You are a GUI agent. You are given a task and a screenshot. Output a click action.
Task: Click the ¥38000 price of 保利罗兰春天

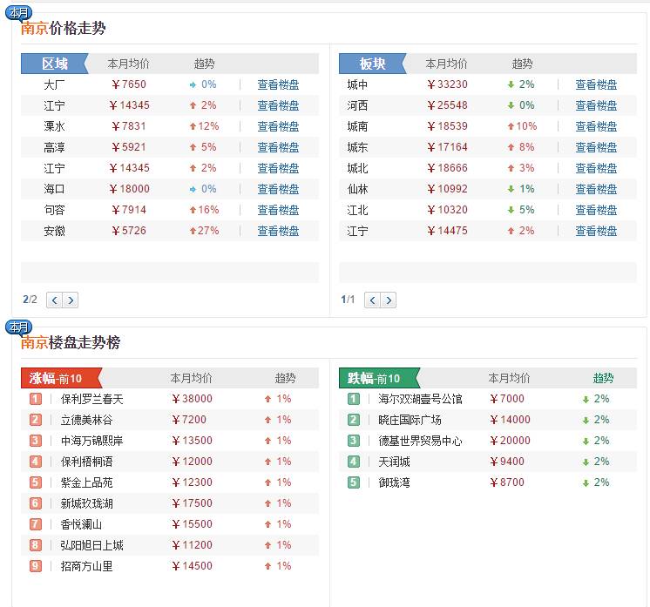pos(192,399)
